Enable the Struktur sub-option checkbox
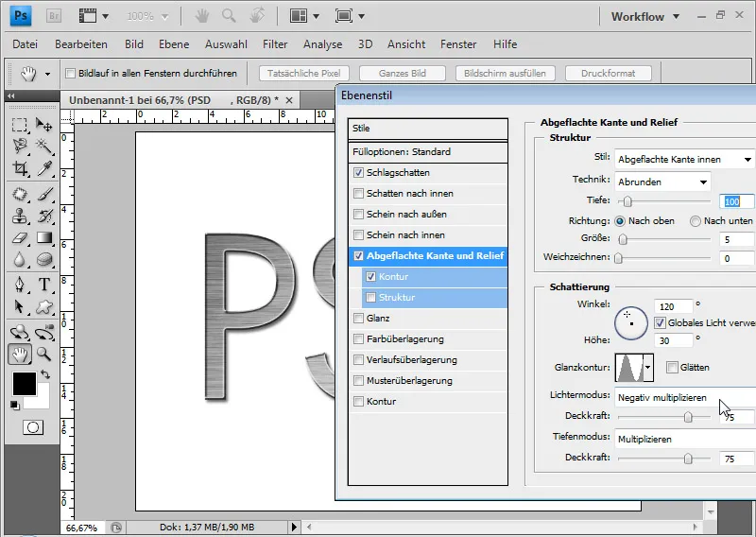This screenshot has height=537, width=756. click(370, 297)
